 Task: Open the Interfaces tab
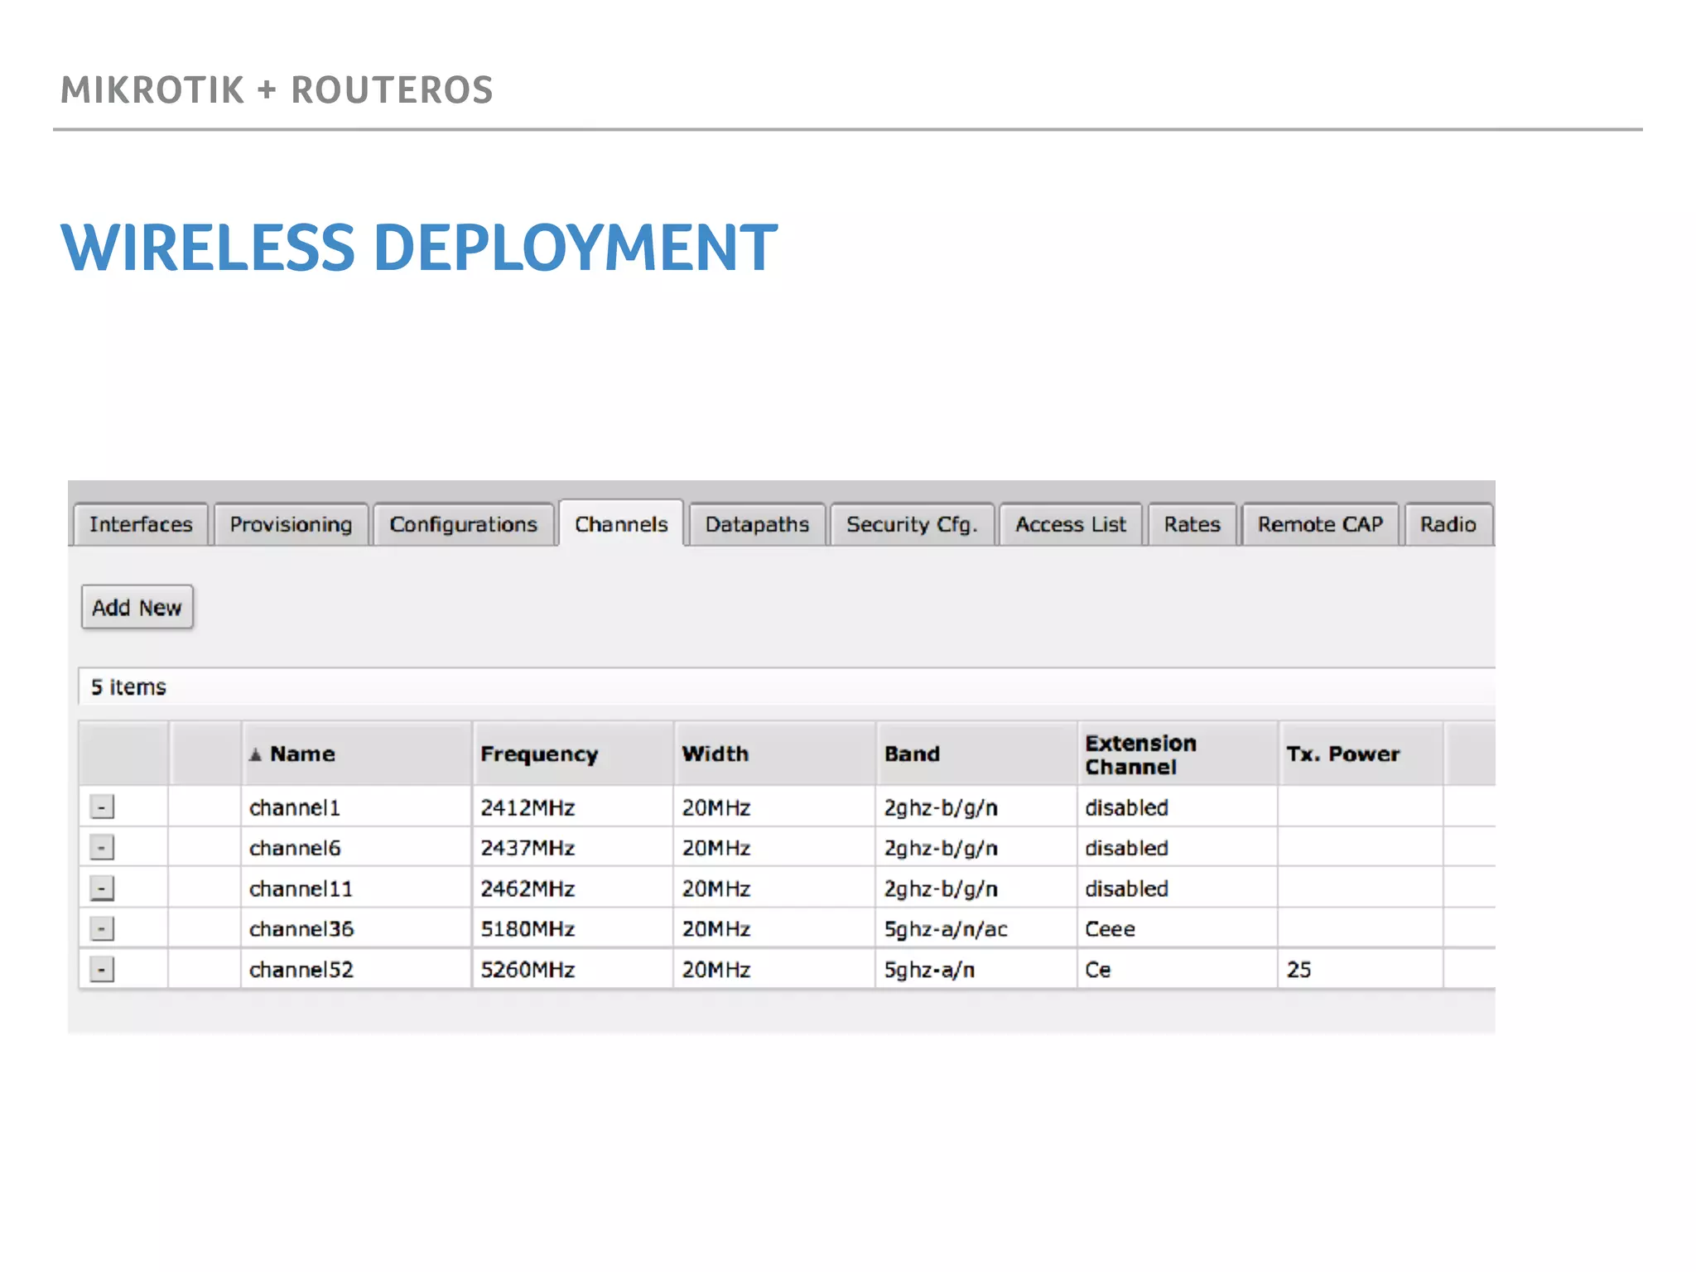[x=140, y=524]
